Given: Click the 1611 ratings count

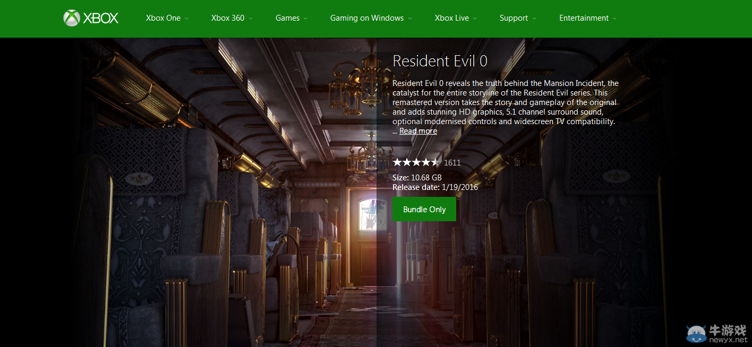Looking at the screenshot, I should [452, 162].
